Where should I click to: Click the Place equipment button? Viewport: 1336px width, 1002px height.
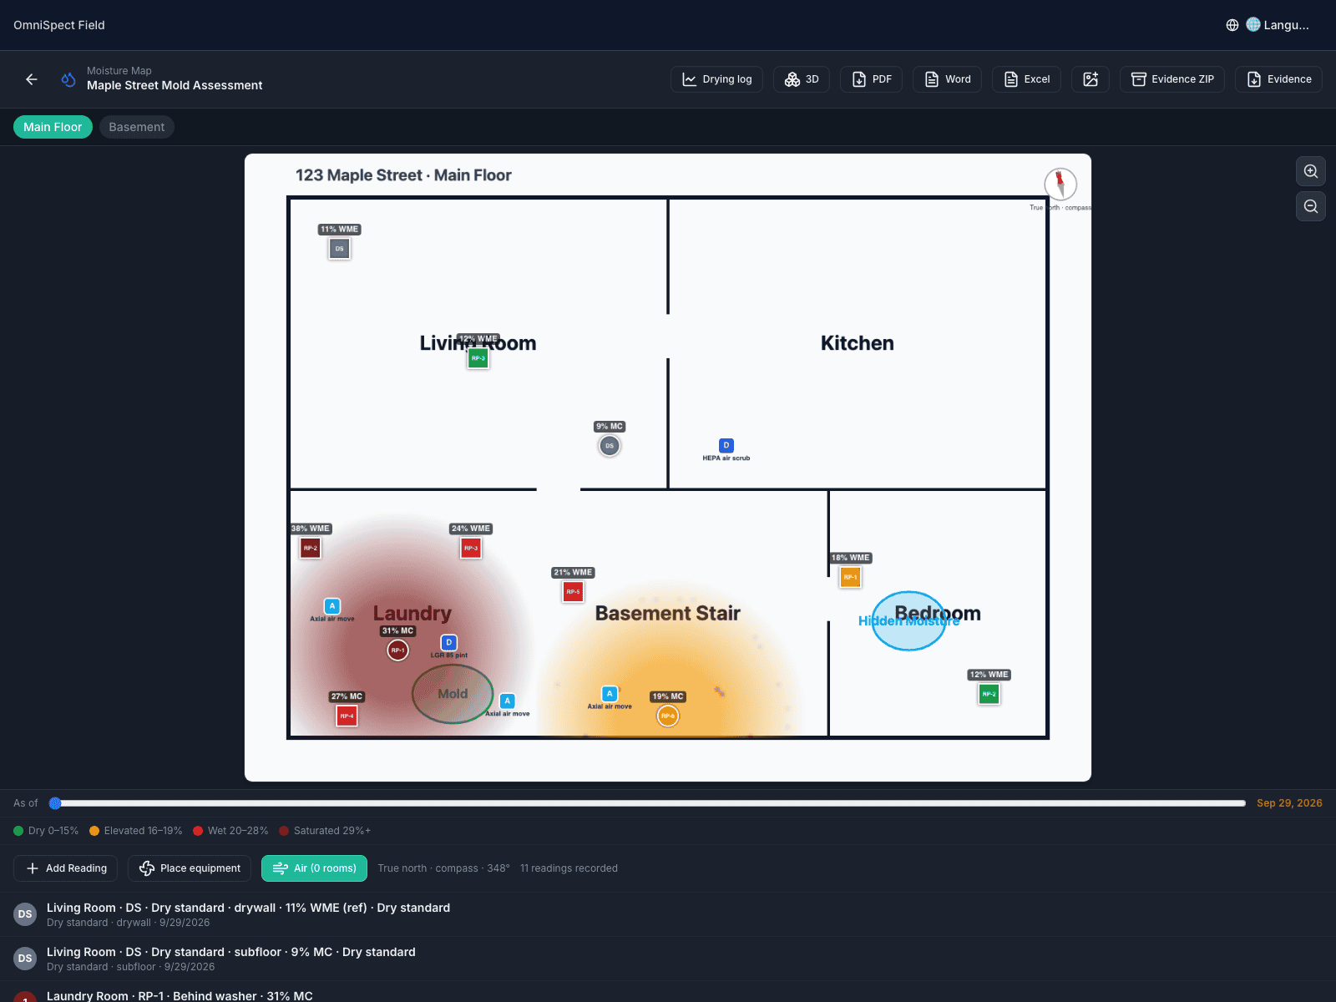[190, 868]
